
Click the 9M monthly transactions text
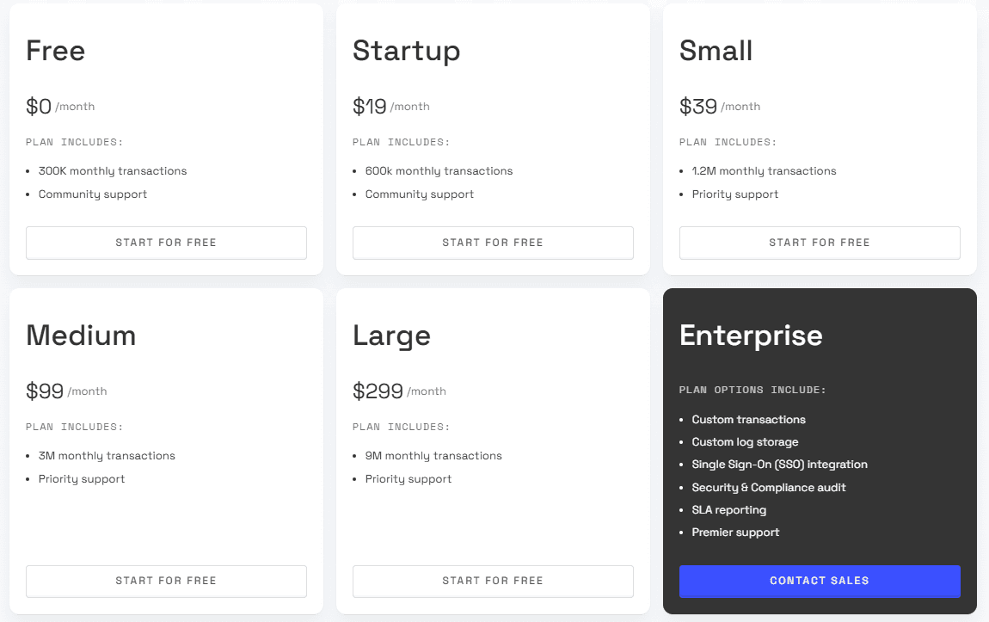coord(433,455)
